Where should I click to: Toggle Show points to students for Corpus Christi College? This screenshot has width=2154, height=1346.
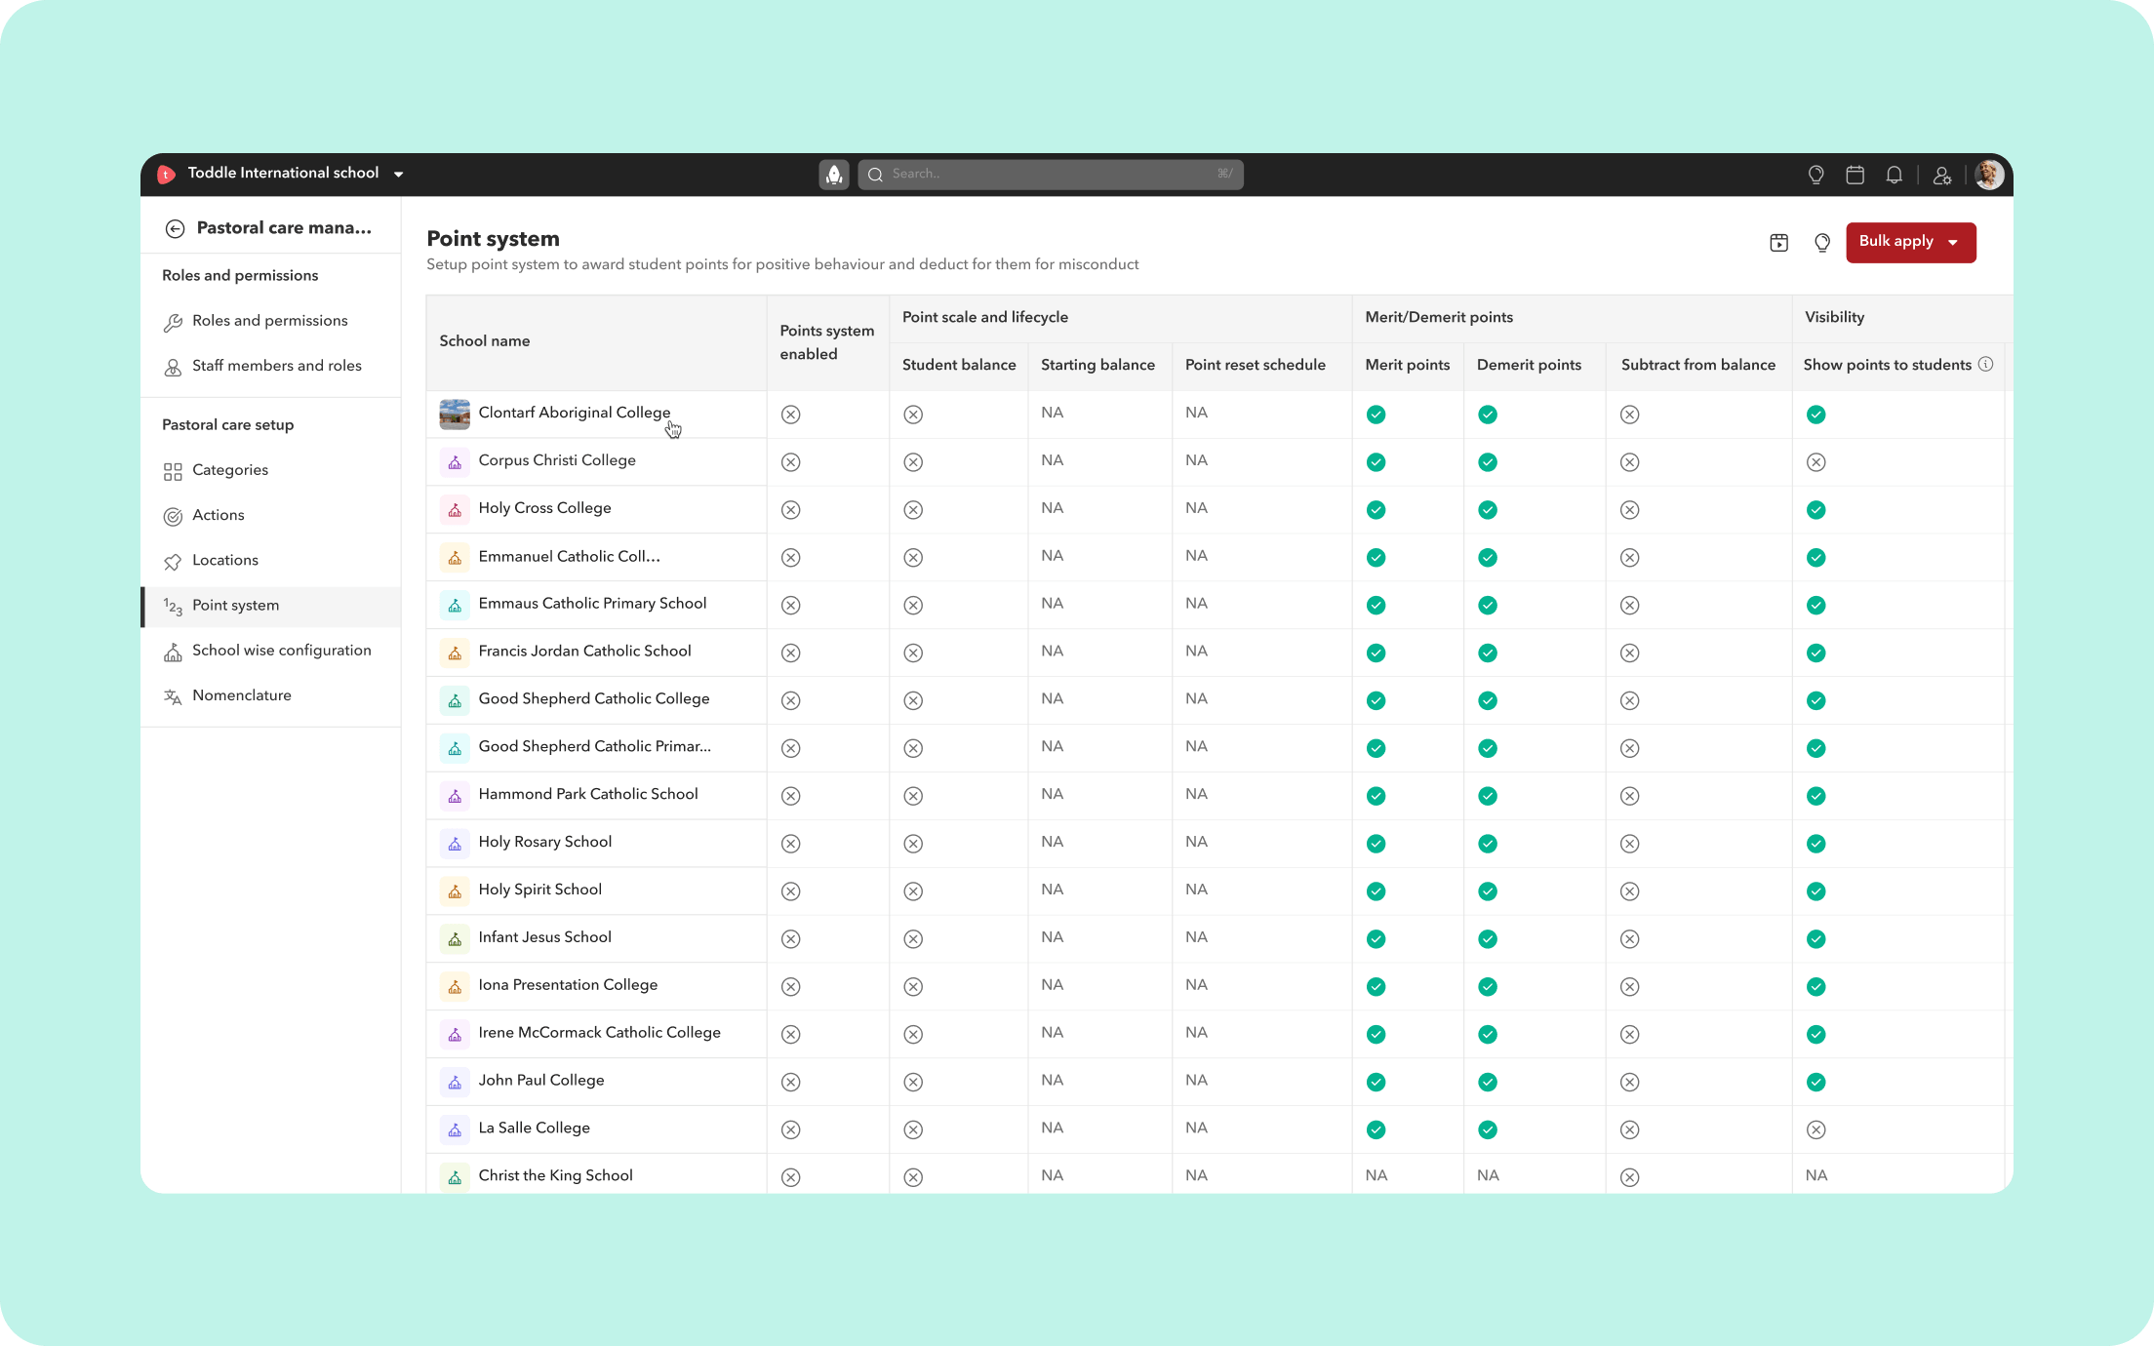click(1816, 462)
